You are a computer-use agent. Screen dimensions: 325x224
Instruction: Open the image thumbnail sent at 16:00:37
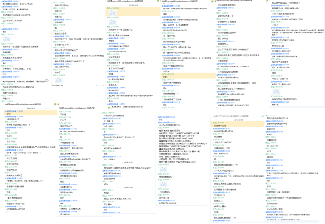[x=112, y=22]
